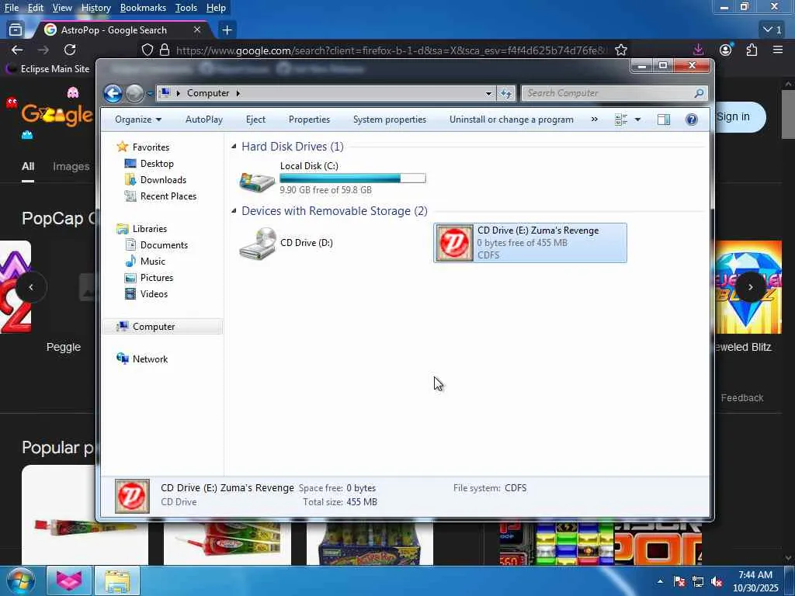Bookmark this page with the star icon

(621, 50)
